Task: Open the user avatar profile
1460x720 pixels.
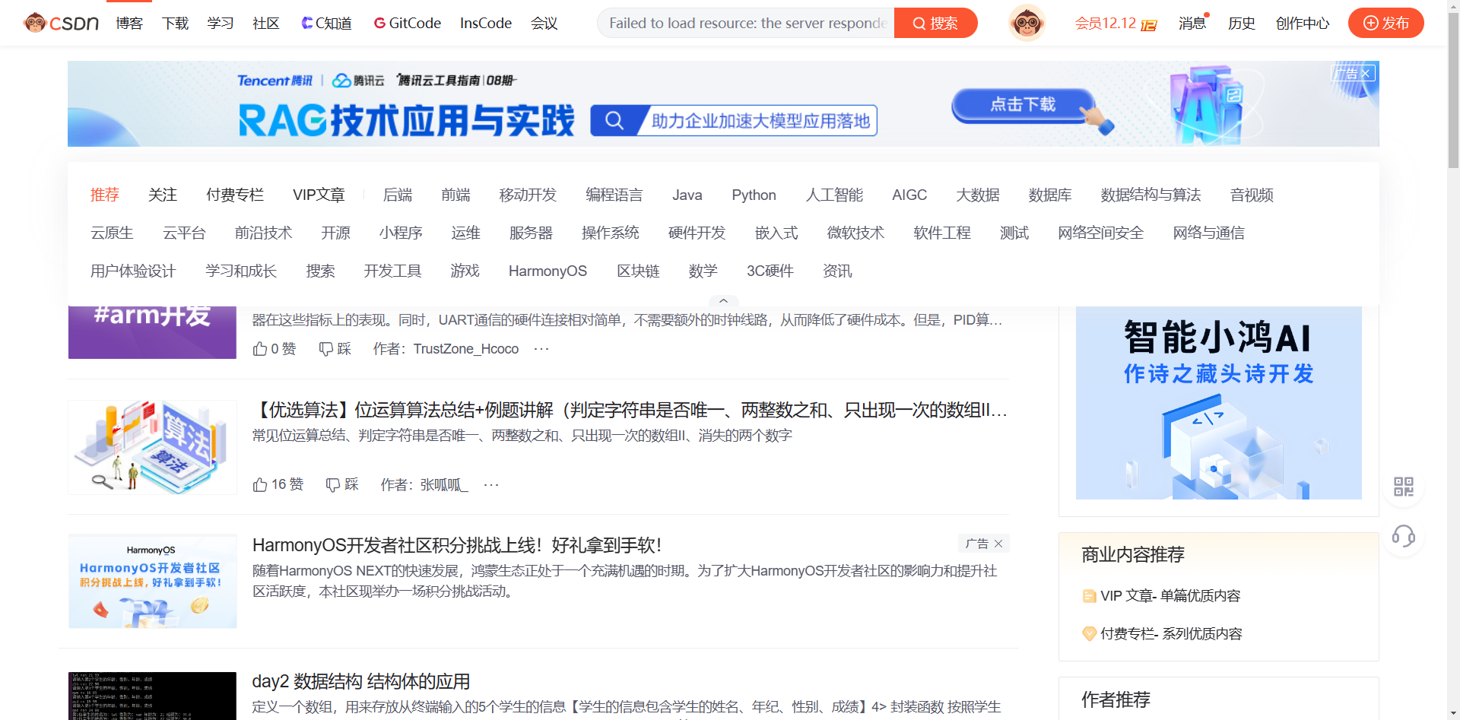Action: [1027, 23]
